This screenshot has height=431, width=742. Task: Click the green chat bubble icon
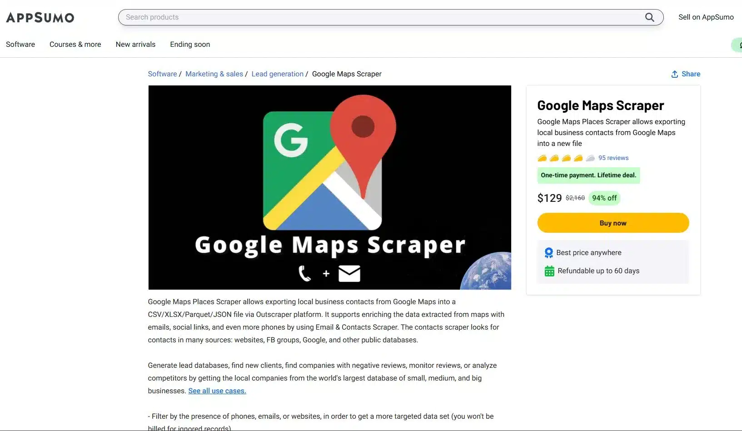tap(737, 45)
